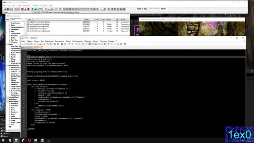The height and width of the screenshot is (143, 254).
Task: Click the Print icon in Notepad++ toolbar
Action: coord(40,44)
